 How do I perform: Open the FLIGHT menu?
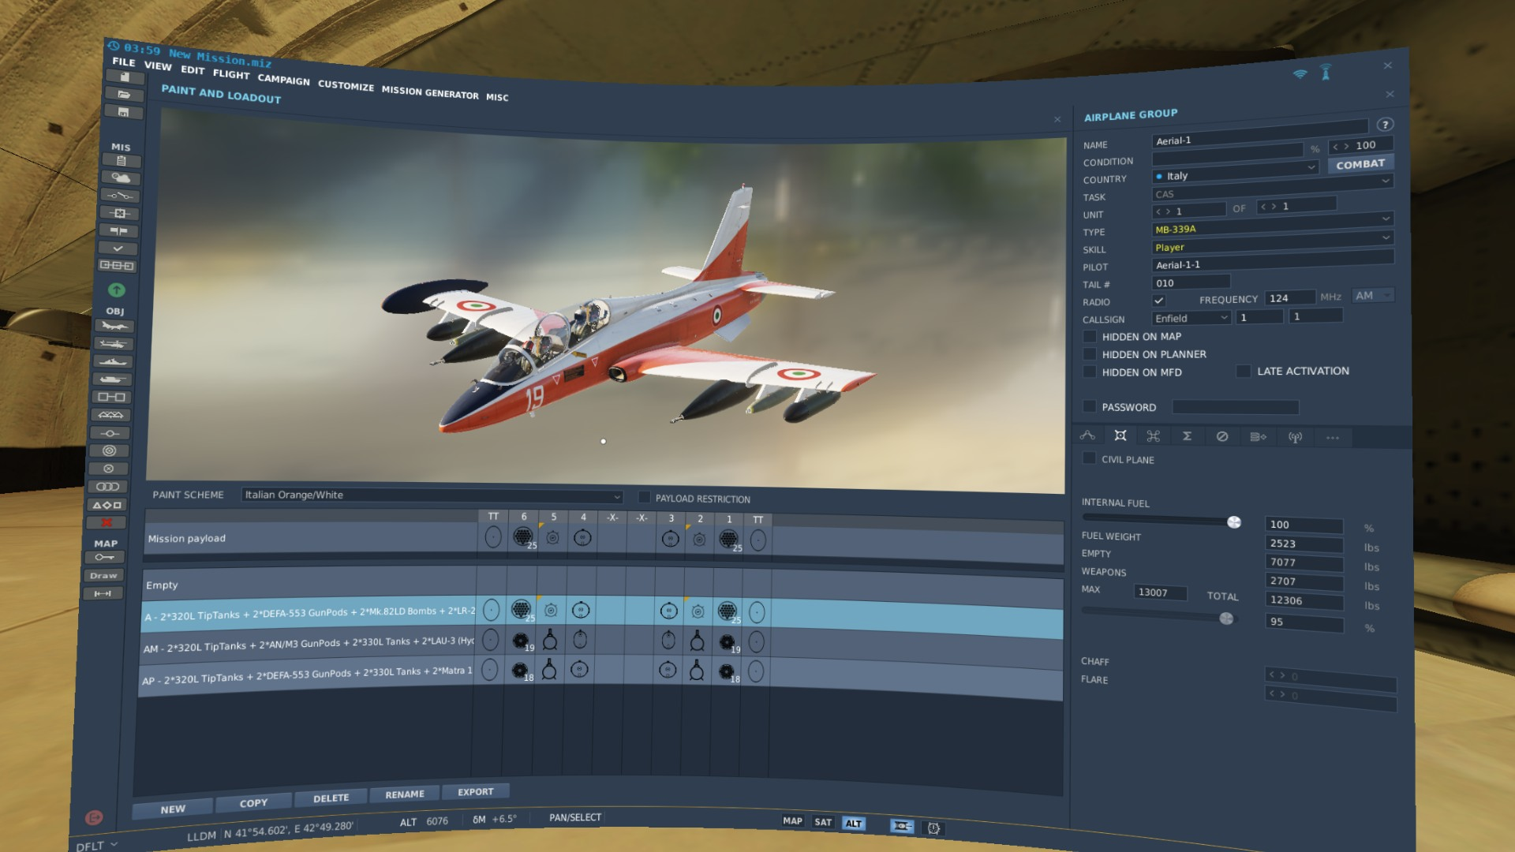tap(231, 74)
